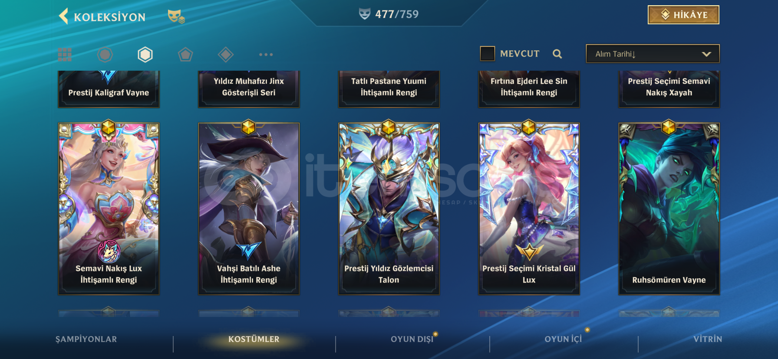Click the Hikâye button
The image size is (778, 359).
tap(683, 15)
